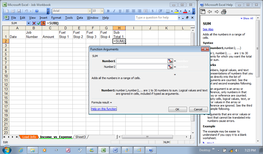The height and width of the screenshot is (154, 263).
Task: Click OK in Function Arguments dialog
Action: click(177, 109)
